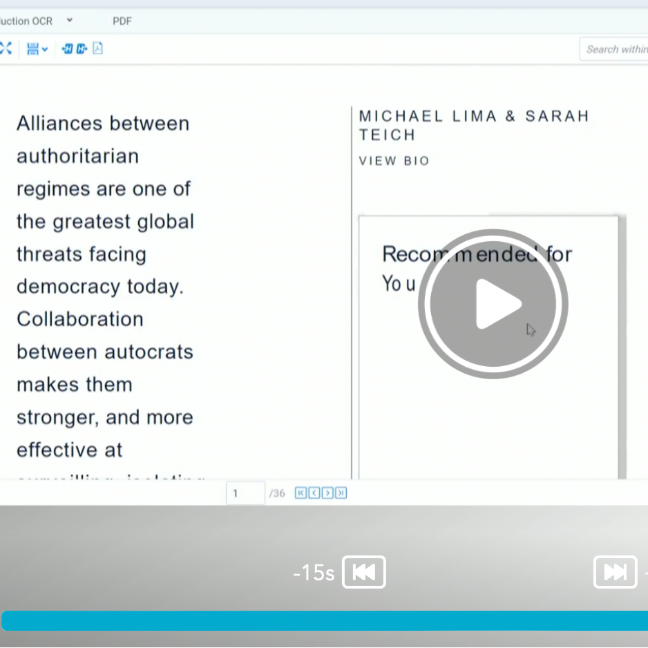Open the VIEW BIO link
648x648 pixels.
(394, 160)
